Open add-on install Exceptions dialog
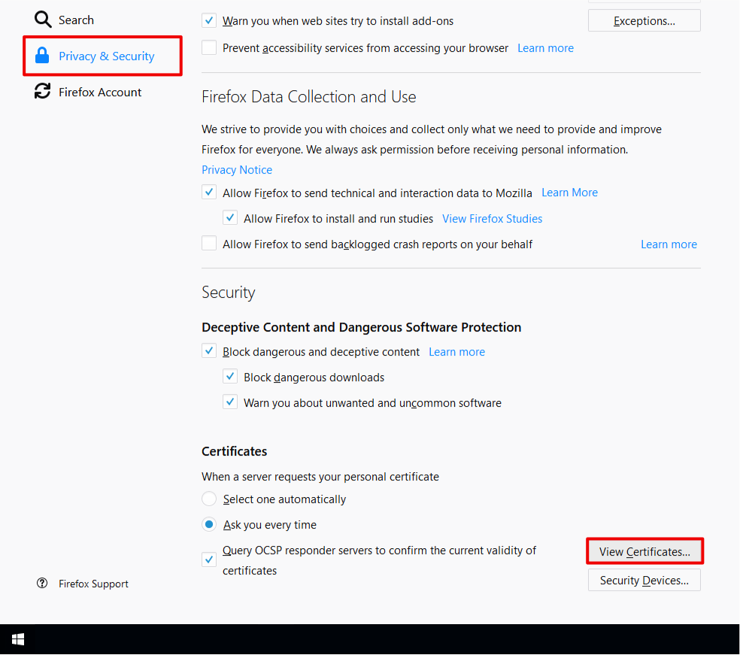The height and width of the screenshot is (655, 740). (644, 21)
